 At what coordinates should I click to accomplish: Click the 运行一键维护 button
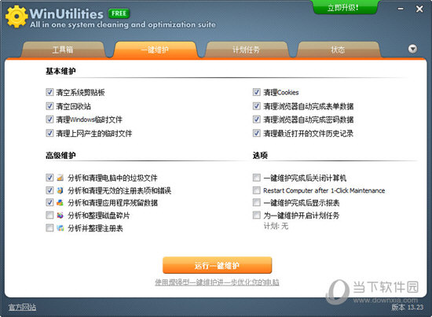click(217, 265)
